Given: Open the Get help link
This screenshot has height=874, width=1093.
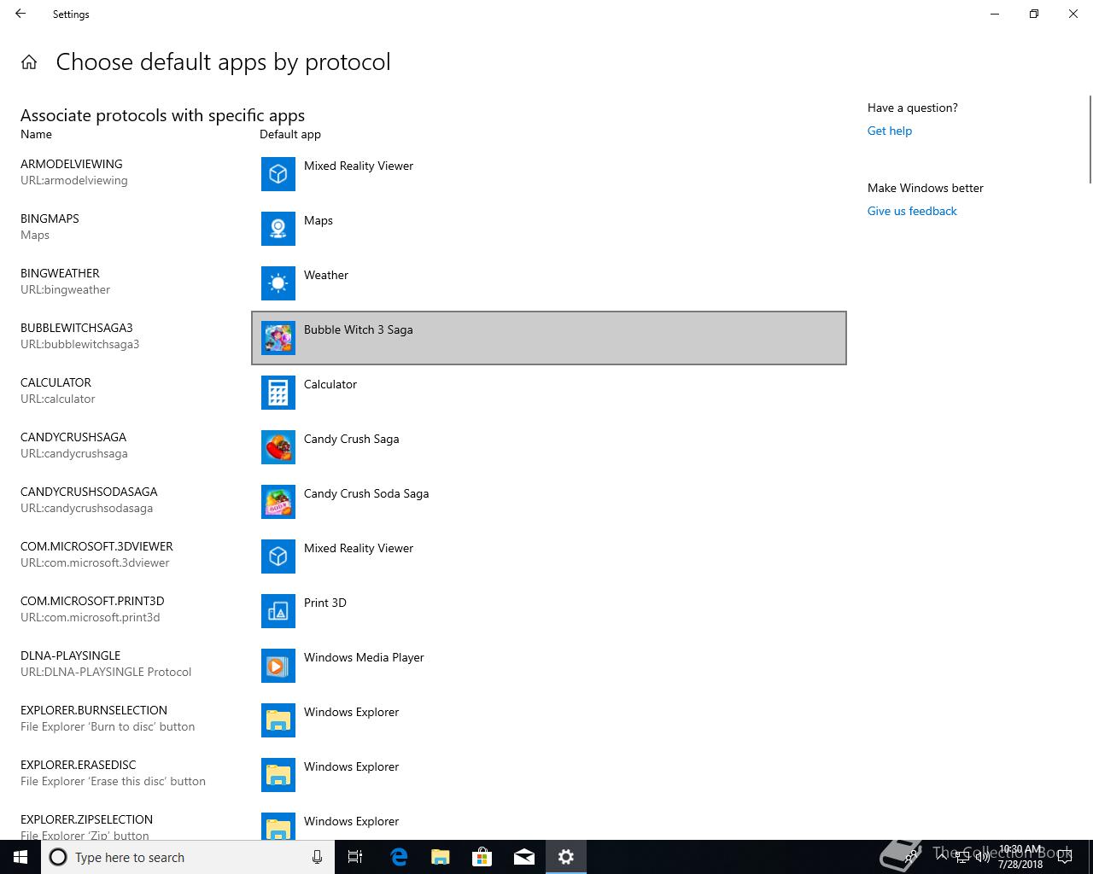Looking at the screenshot, I should [x=890, y=131].
